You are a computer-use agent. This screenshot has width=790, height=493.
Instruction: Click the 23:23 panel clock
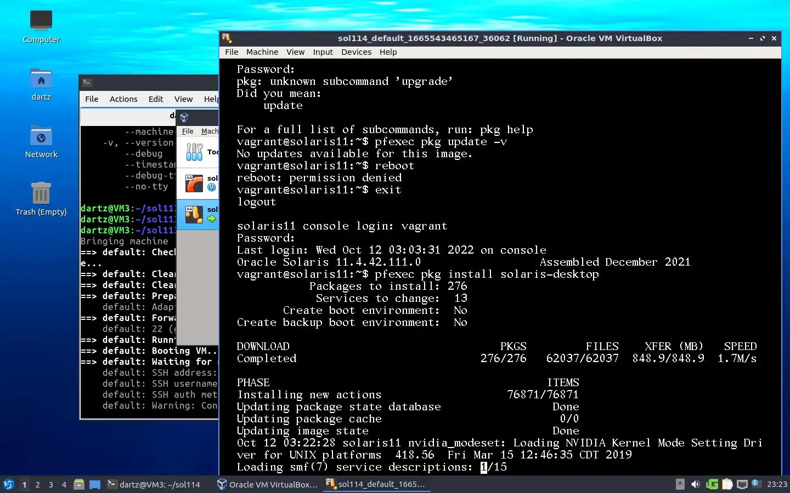777,484
